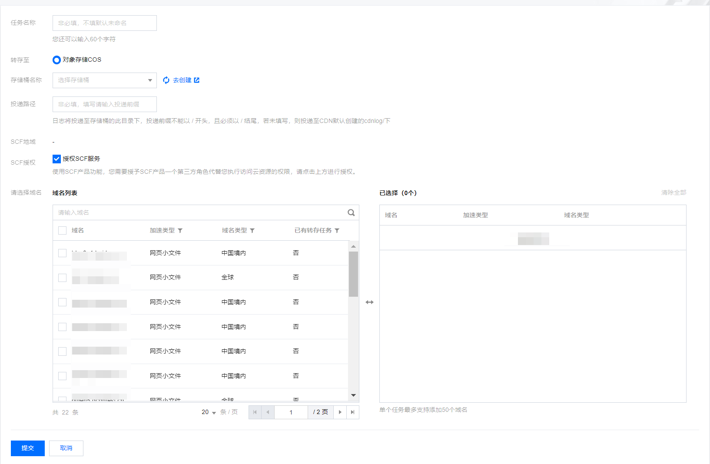Click the transfer arrows between the lists

[369, 302]
